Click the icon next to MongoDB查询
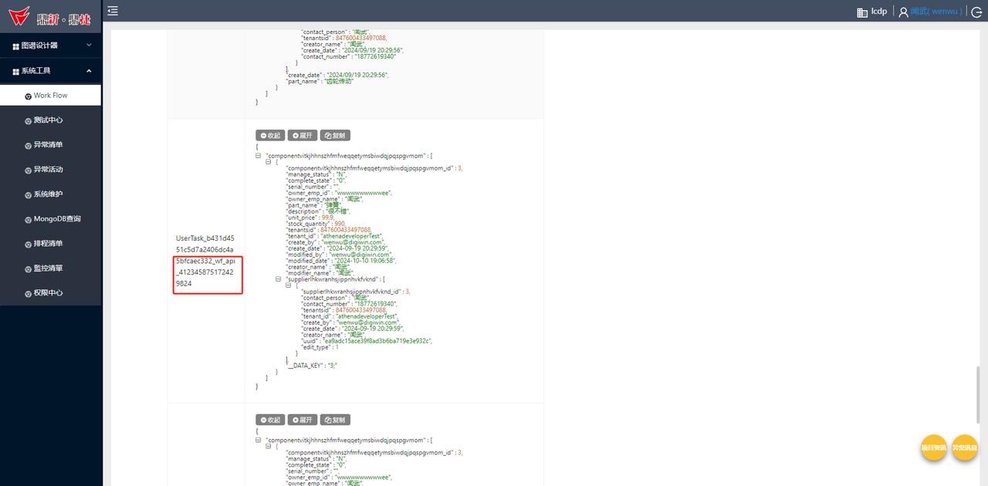Viewport: 988px width, 486px height. point(28,219)
